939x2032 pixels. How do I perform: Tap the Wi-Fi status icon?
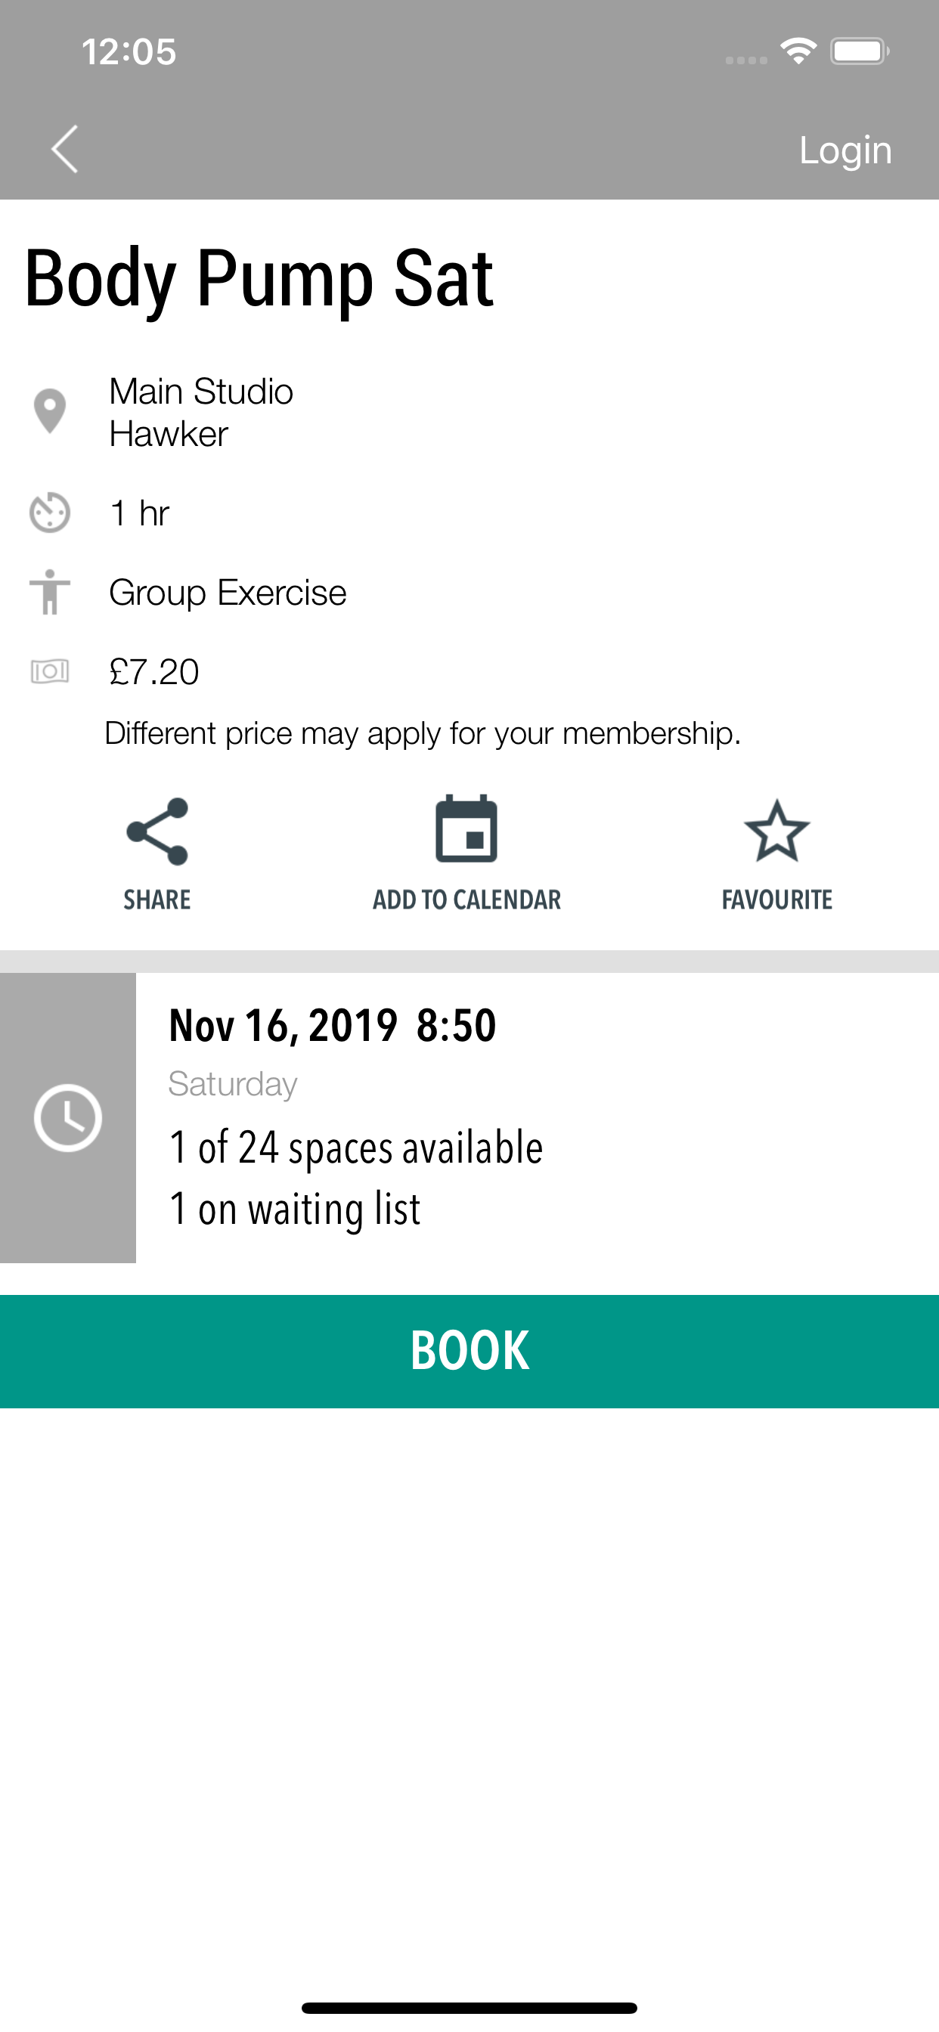(798, 51)
